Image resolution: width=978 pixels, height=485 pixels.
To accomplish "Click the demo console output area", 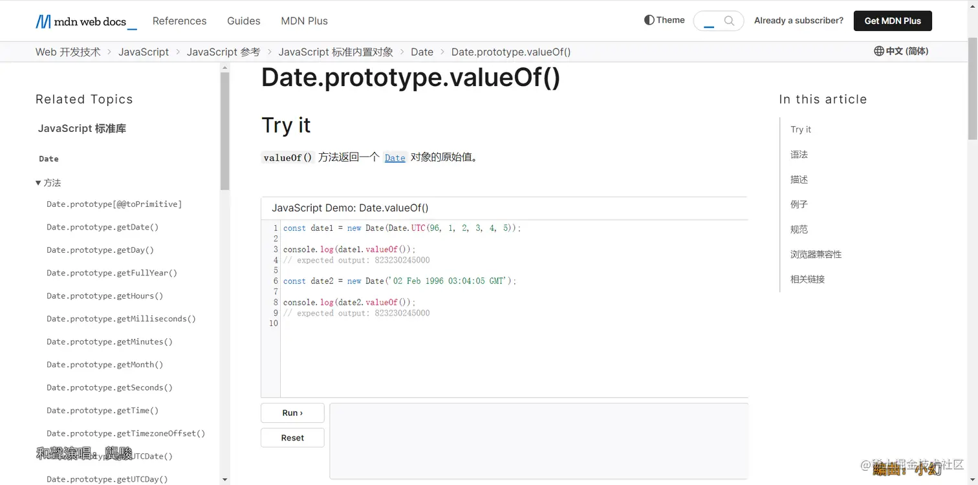I will click(x=538, y=441).
